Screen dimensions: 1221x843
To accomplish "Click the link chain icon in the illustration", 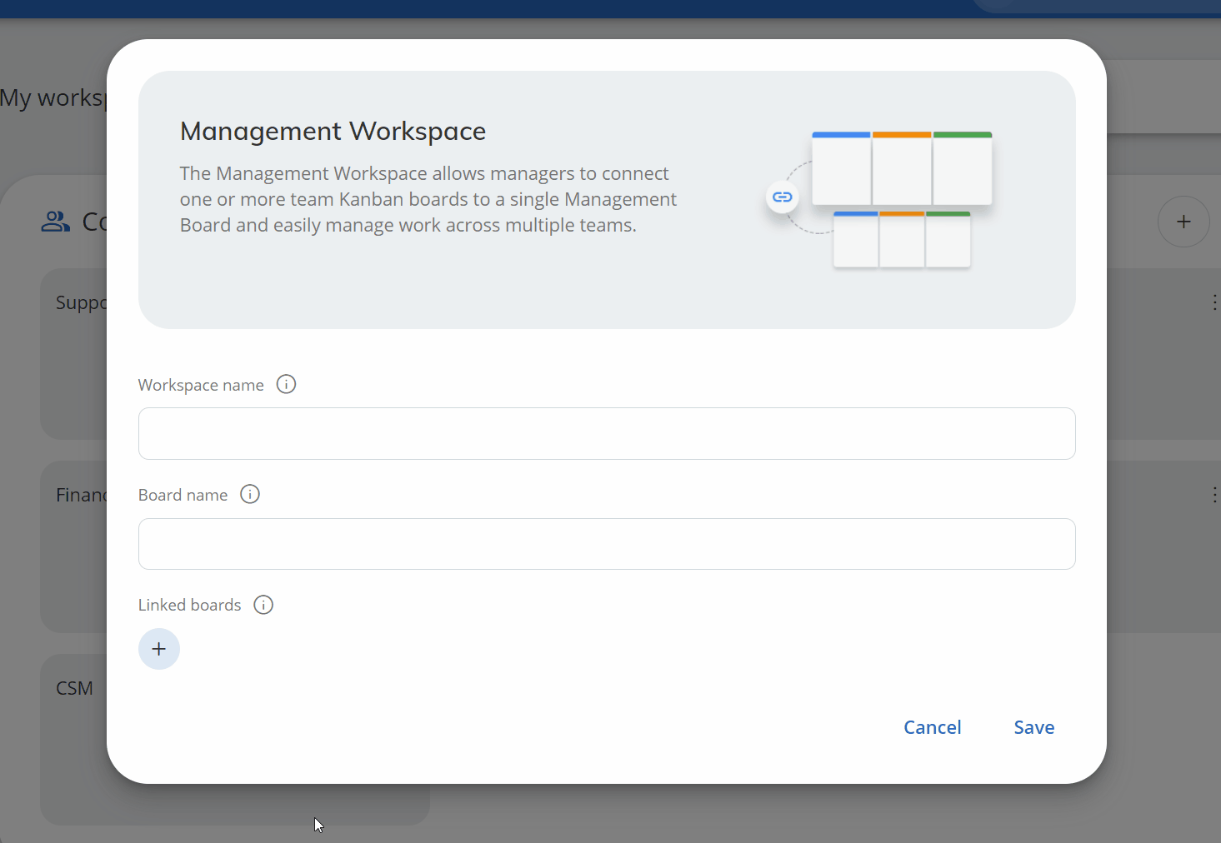I will [782, 197].
